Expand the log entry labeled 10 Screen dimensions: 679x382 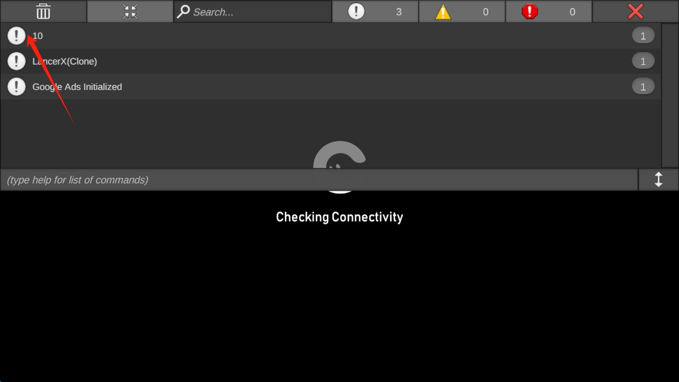coord(331,35)
